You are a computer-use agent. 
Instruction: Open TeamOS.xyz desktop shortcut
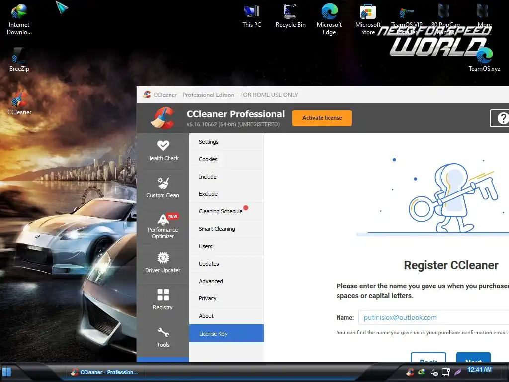[484, 60]
